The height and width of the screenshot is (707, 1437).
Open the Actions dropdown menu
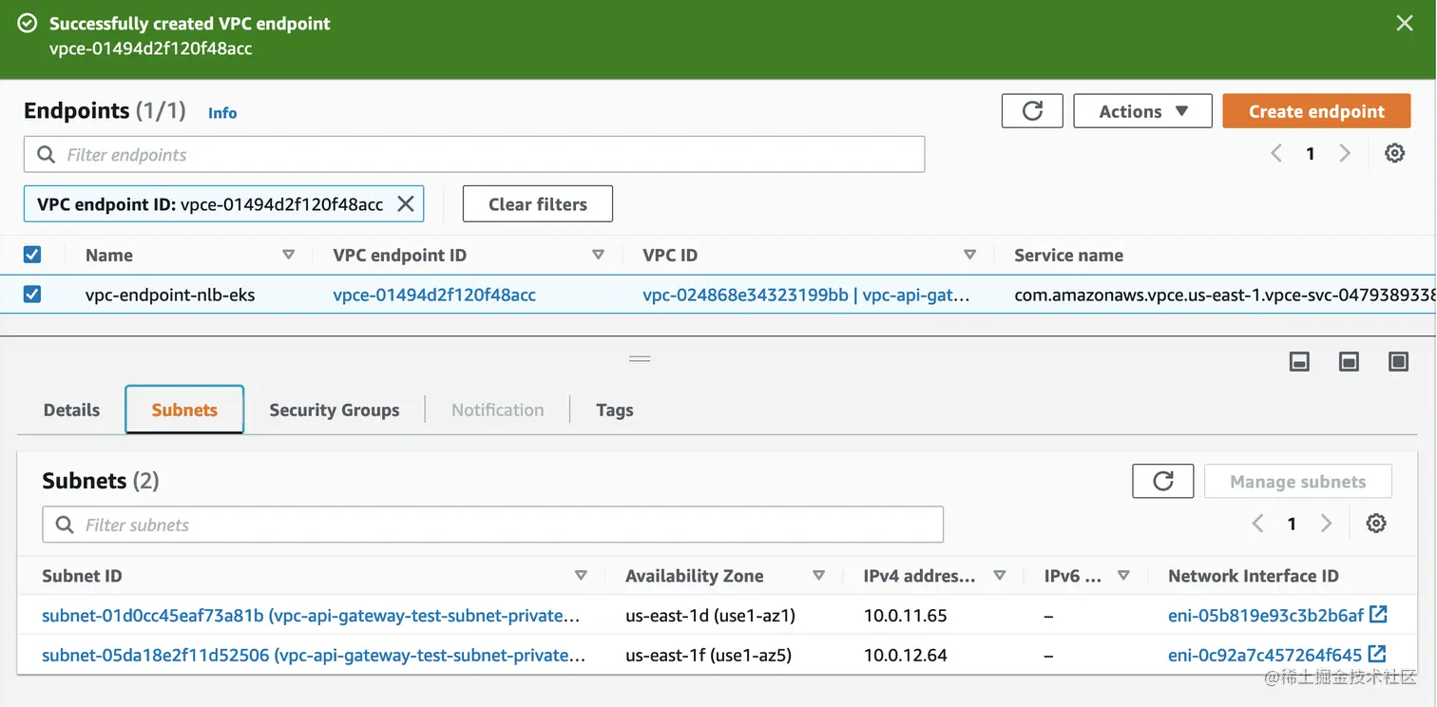[1142, 111]
